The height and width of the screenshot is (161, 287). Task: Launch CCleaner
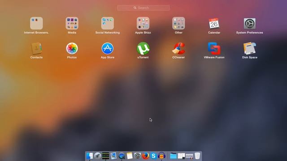coord(178,48)
